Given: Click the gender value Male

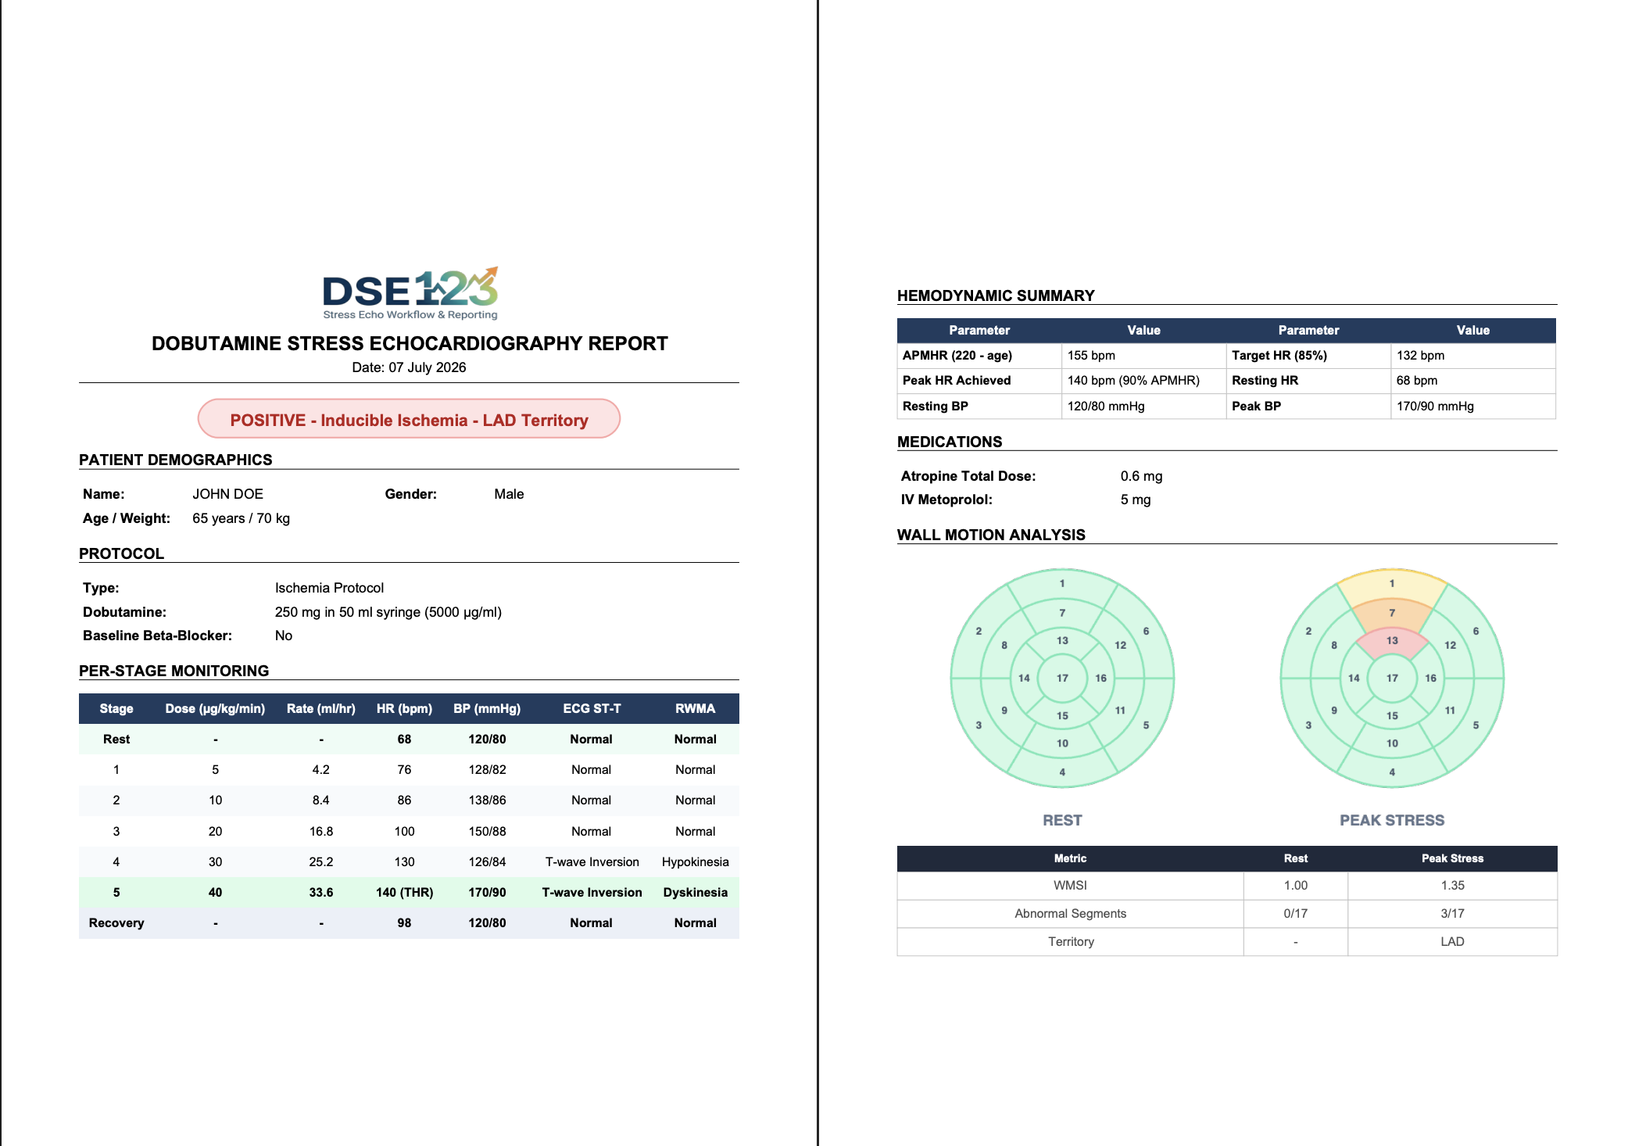Looking at the screenshot, I should tap(509, 494).
